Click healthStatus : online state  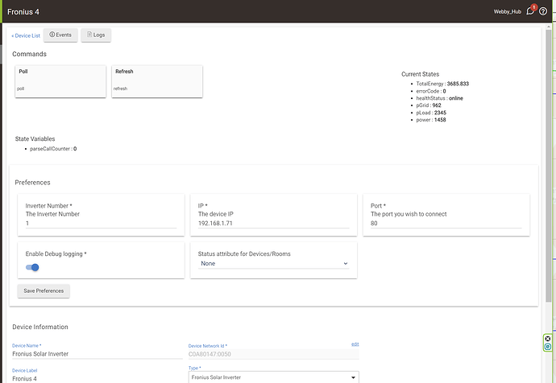[439, 98]
